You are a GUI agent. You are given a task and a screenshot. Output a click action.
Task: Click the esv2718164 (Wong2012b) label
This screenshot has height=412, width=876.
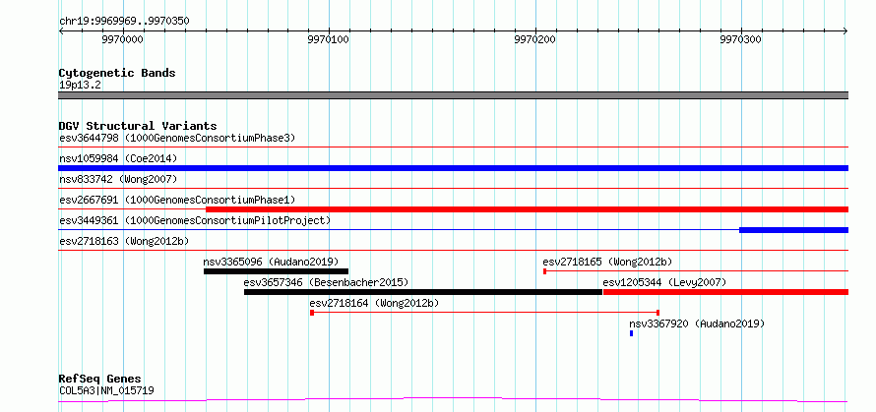coord(374,303)
